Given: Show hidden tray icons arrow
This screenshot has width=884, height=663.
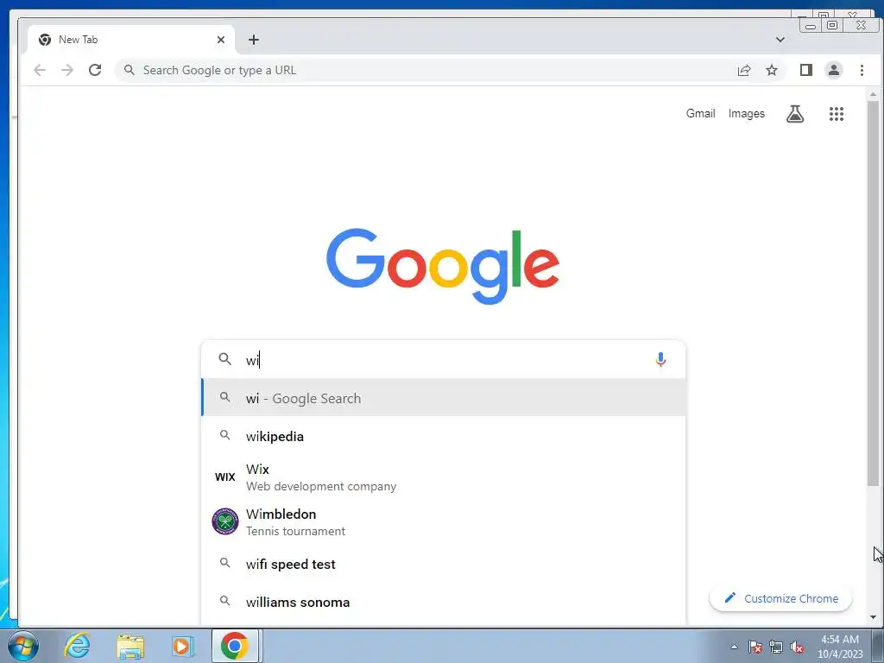Looking at the screenshot, I should [x=734, y=647].
